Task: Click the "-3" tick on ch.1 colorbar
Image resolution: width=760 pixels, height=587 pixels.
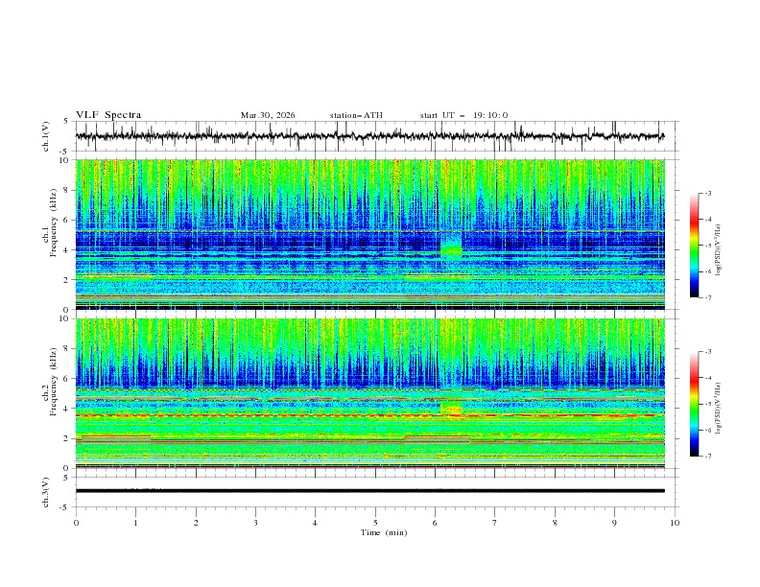Action: point(708,193)
